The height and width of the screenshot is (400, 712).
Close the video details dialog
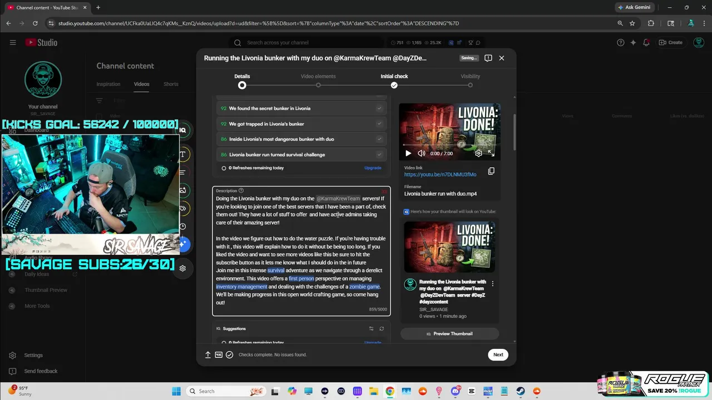[x=502, y=58]
